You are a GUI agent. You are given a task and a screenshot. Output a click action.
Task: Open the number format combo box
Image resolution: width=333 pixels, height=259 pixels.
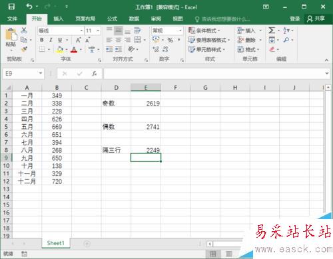pyautogui.click(x=167, y=31)
